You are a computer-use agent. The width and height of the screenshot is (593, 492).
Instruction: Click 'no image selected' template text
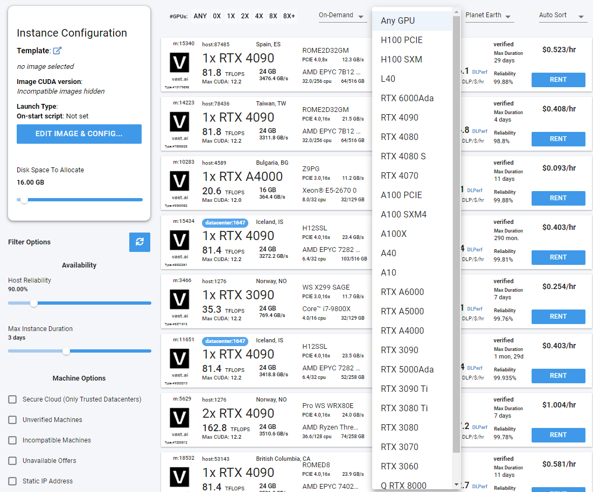pyautogui.click(x=45, y=67)
